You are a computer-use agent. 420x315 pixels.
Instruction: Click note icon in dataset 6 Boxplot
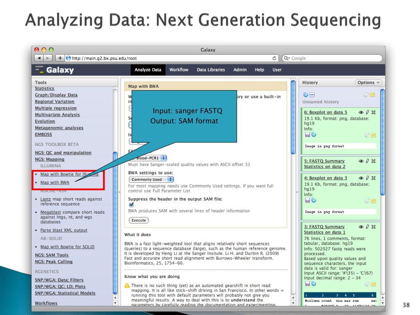coord(373,135)
